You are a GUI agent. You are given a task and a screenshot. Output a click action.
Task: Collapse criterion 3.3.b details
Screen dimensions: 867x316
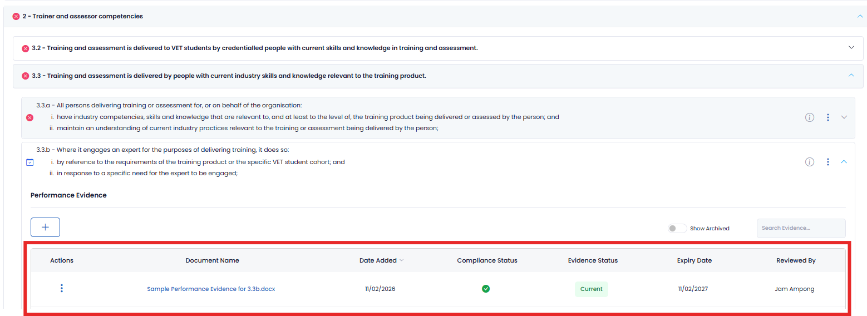point(844,162)
